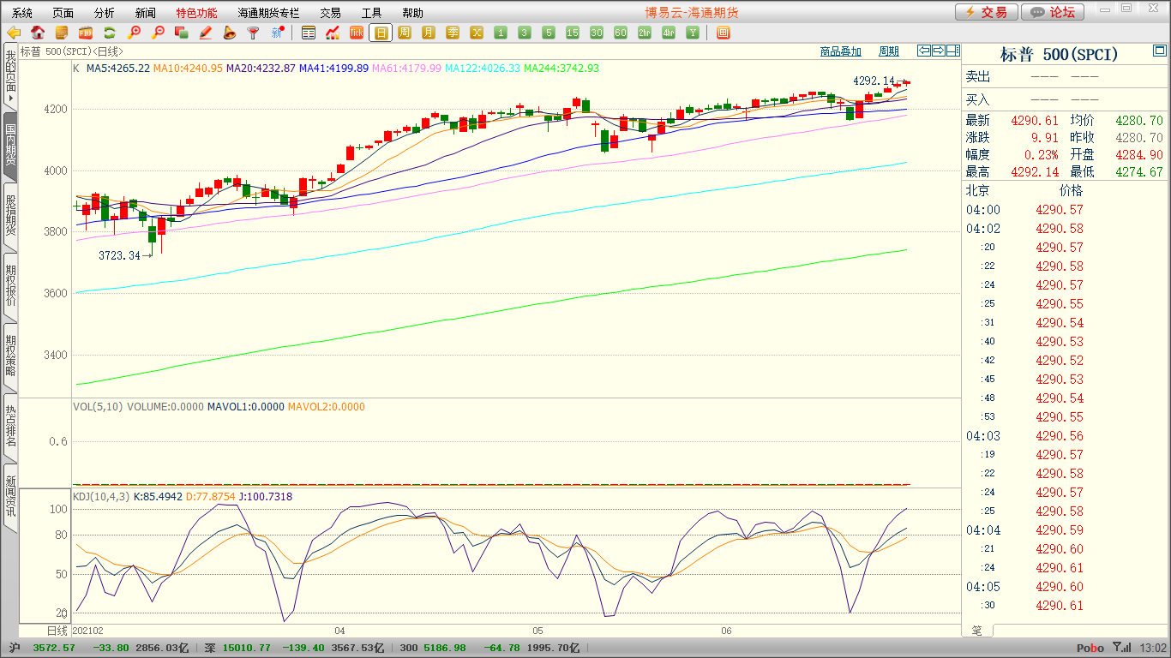Viewport: 1171px width, 658px height.
Task: Click the 日线 label at chart bottom
Action: [57, 631]
